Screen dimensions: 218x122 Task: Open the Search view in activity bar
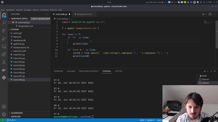click(x=4, y=23)
